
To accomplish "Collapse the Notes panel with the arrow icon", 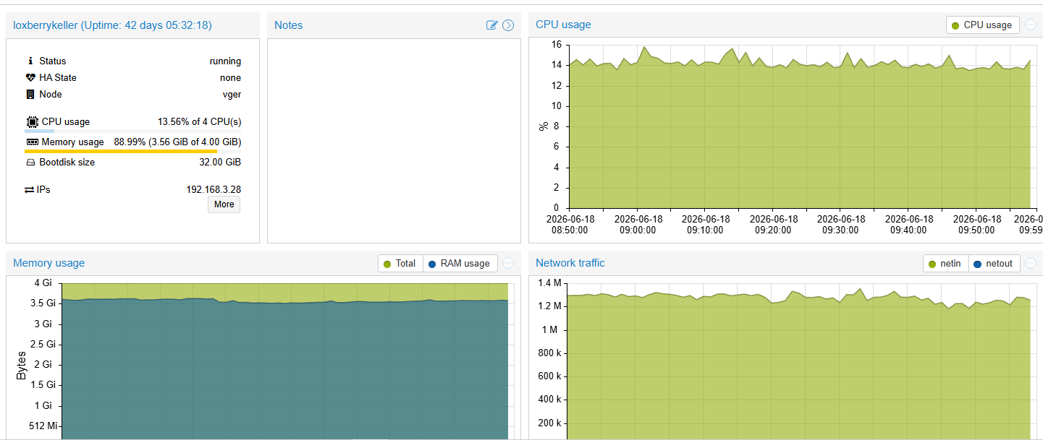I will [x=508, y=25].
